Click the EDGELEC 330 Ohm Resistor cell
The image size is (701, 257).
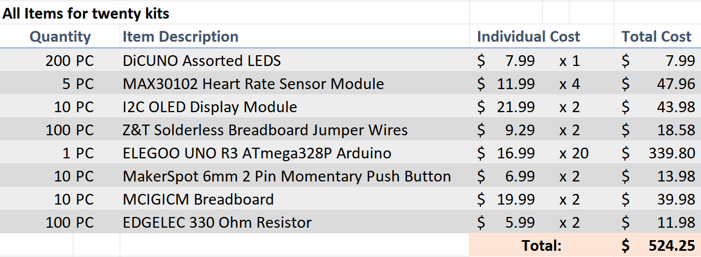pyautogui.click(x=217, y=223)
